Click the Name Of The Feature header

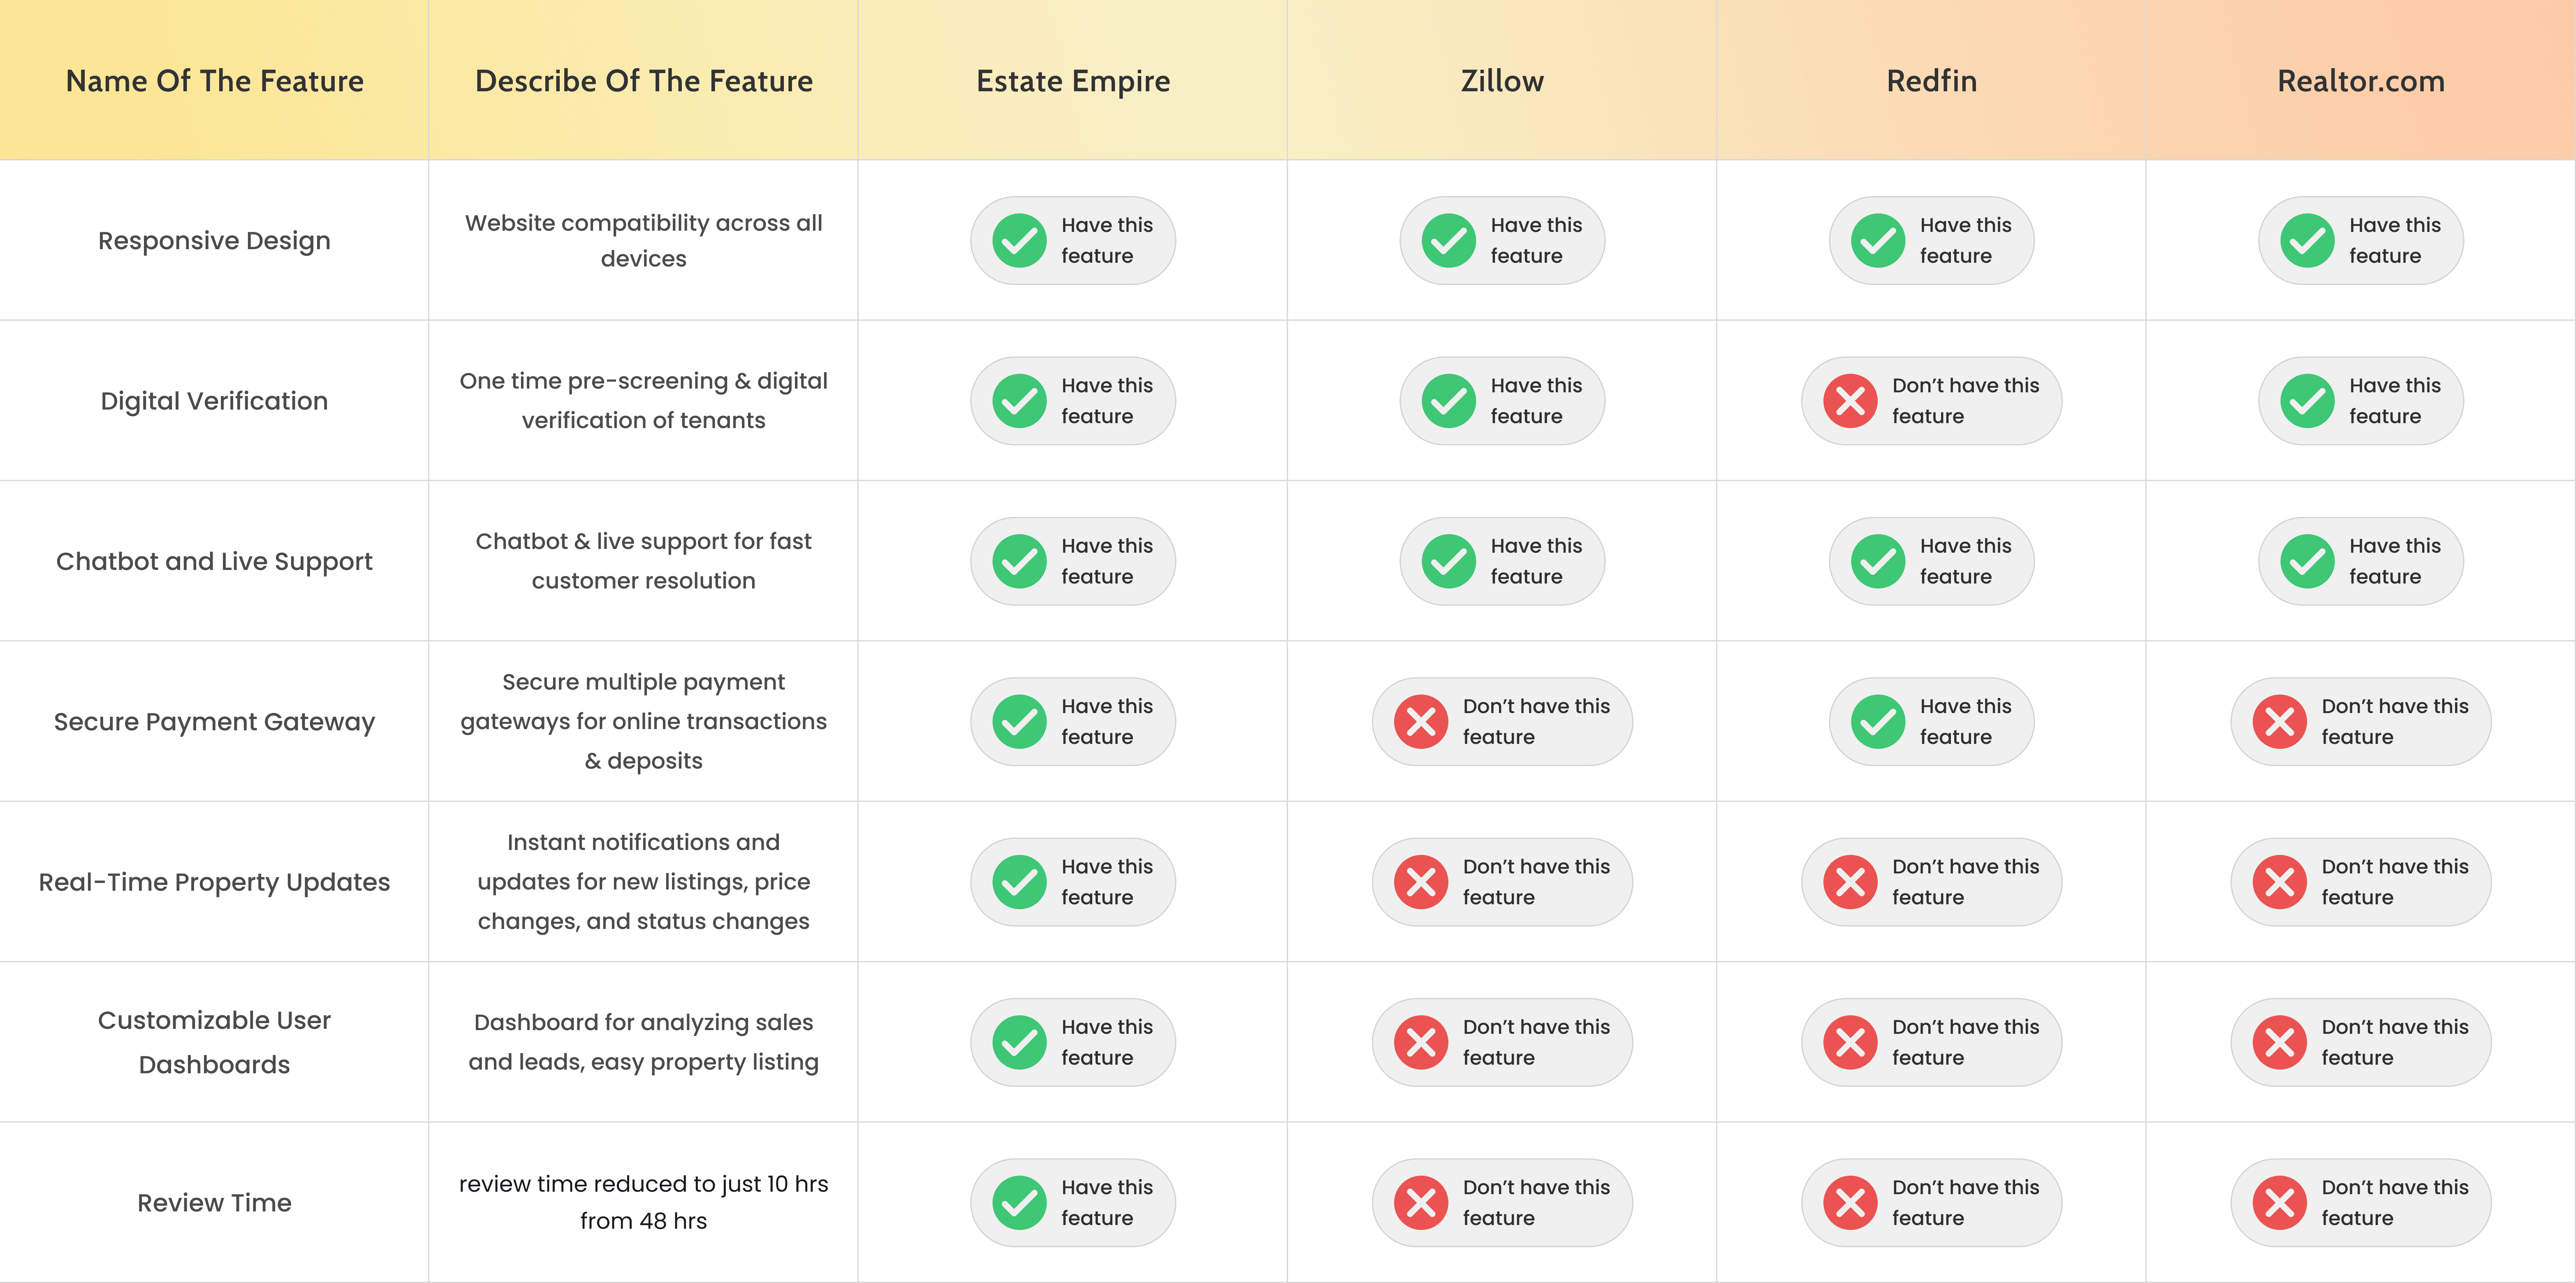click(x=214, y=81)
